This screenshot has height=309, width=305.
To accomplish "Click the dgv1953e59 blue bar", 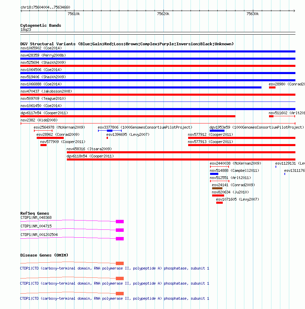I will pyautogui.click(x=217, y=131).
